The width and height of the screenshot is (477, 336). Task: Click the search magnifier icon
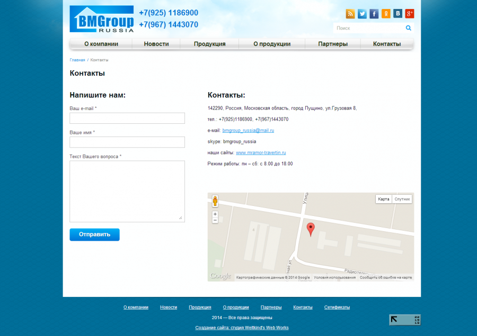(409, 28)
